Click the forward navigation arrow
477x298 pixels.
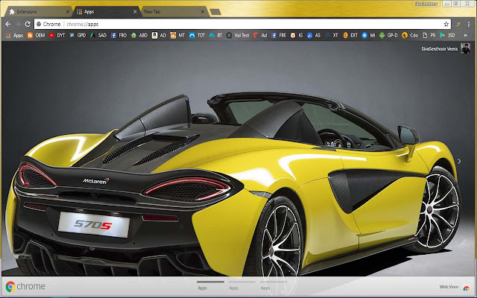click(x=18, y=24)
